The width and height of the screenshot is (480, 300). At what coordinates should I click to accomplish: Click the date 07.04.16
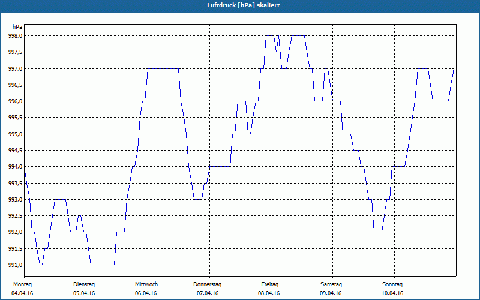pyautogui.click(x=208, y=293)
